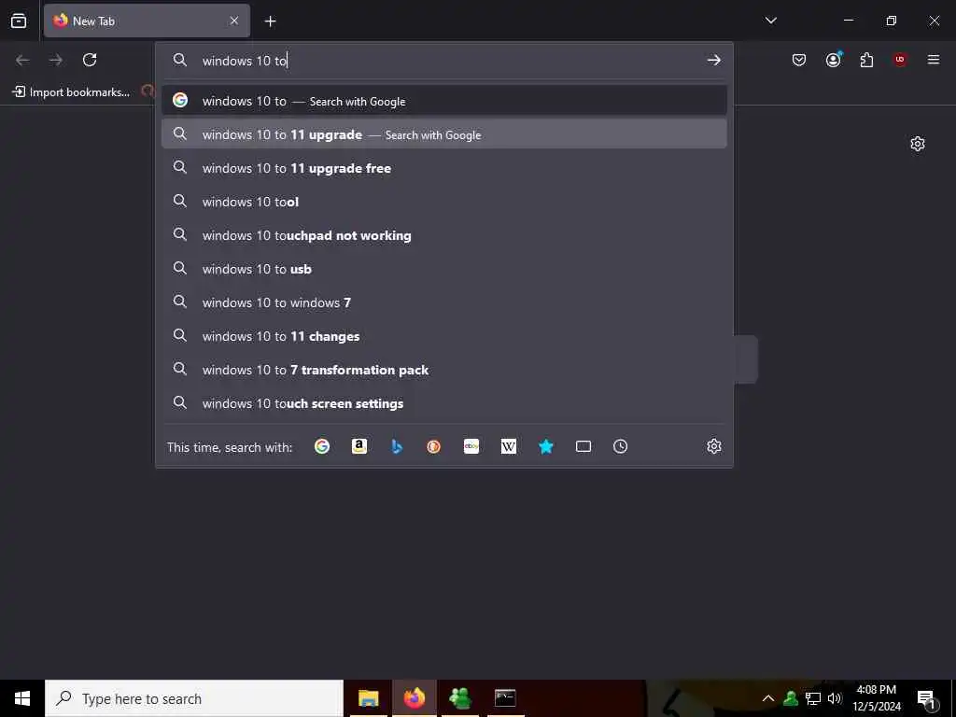Open the Extensions puzzle icon
The image size is (956, 717).
point(866,60)
